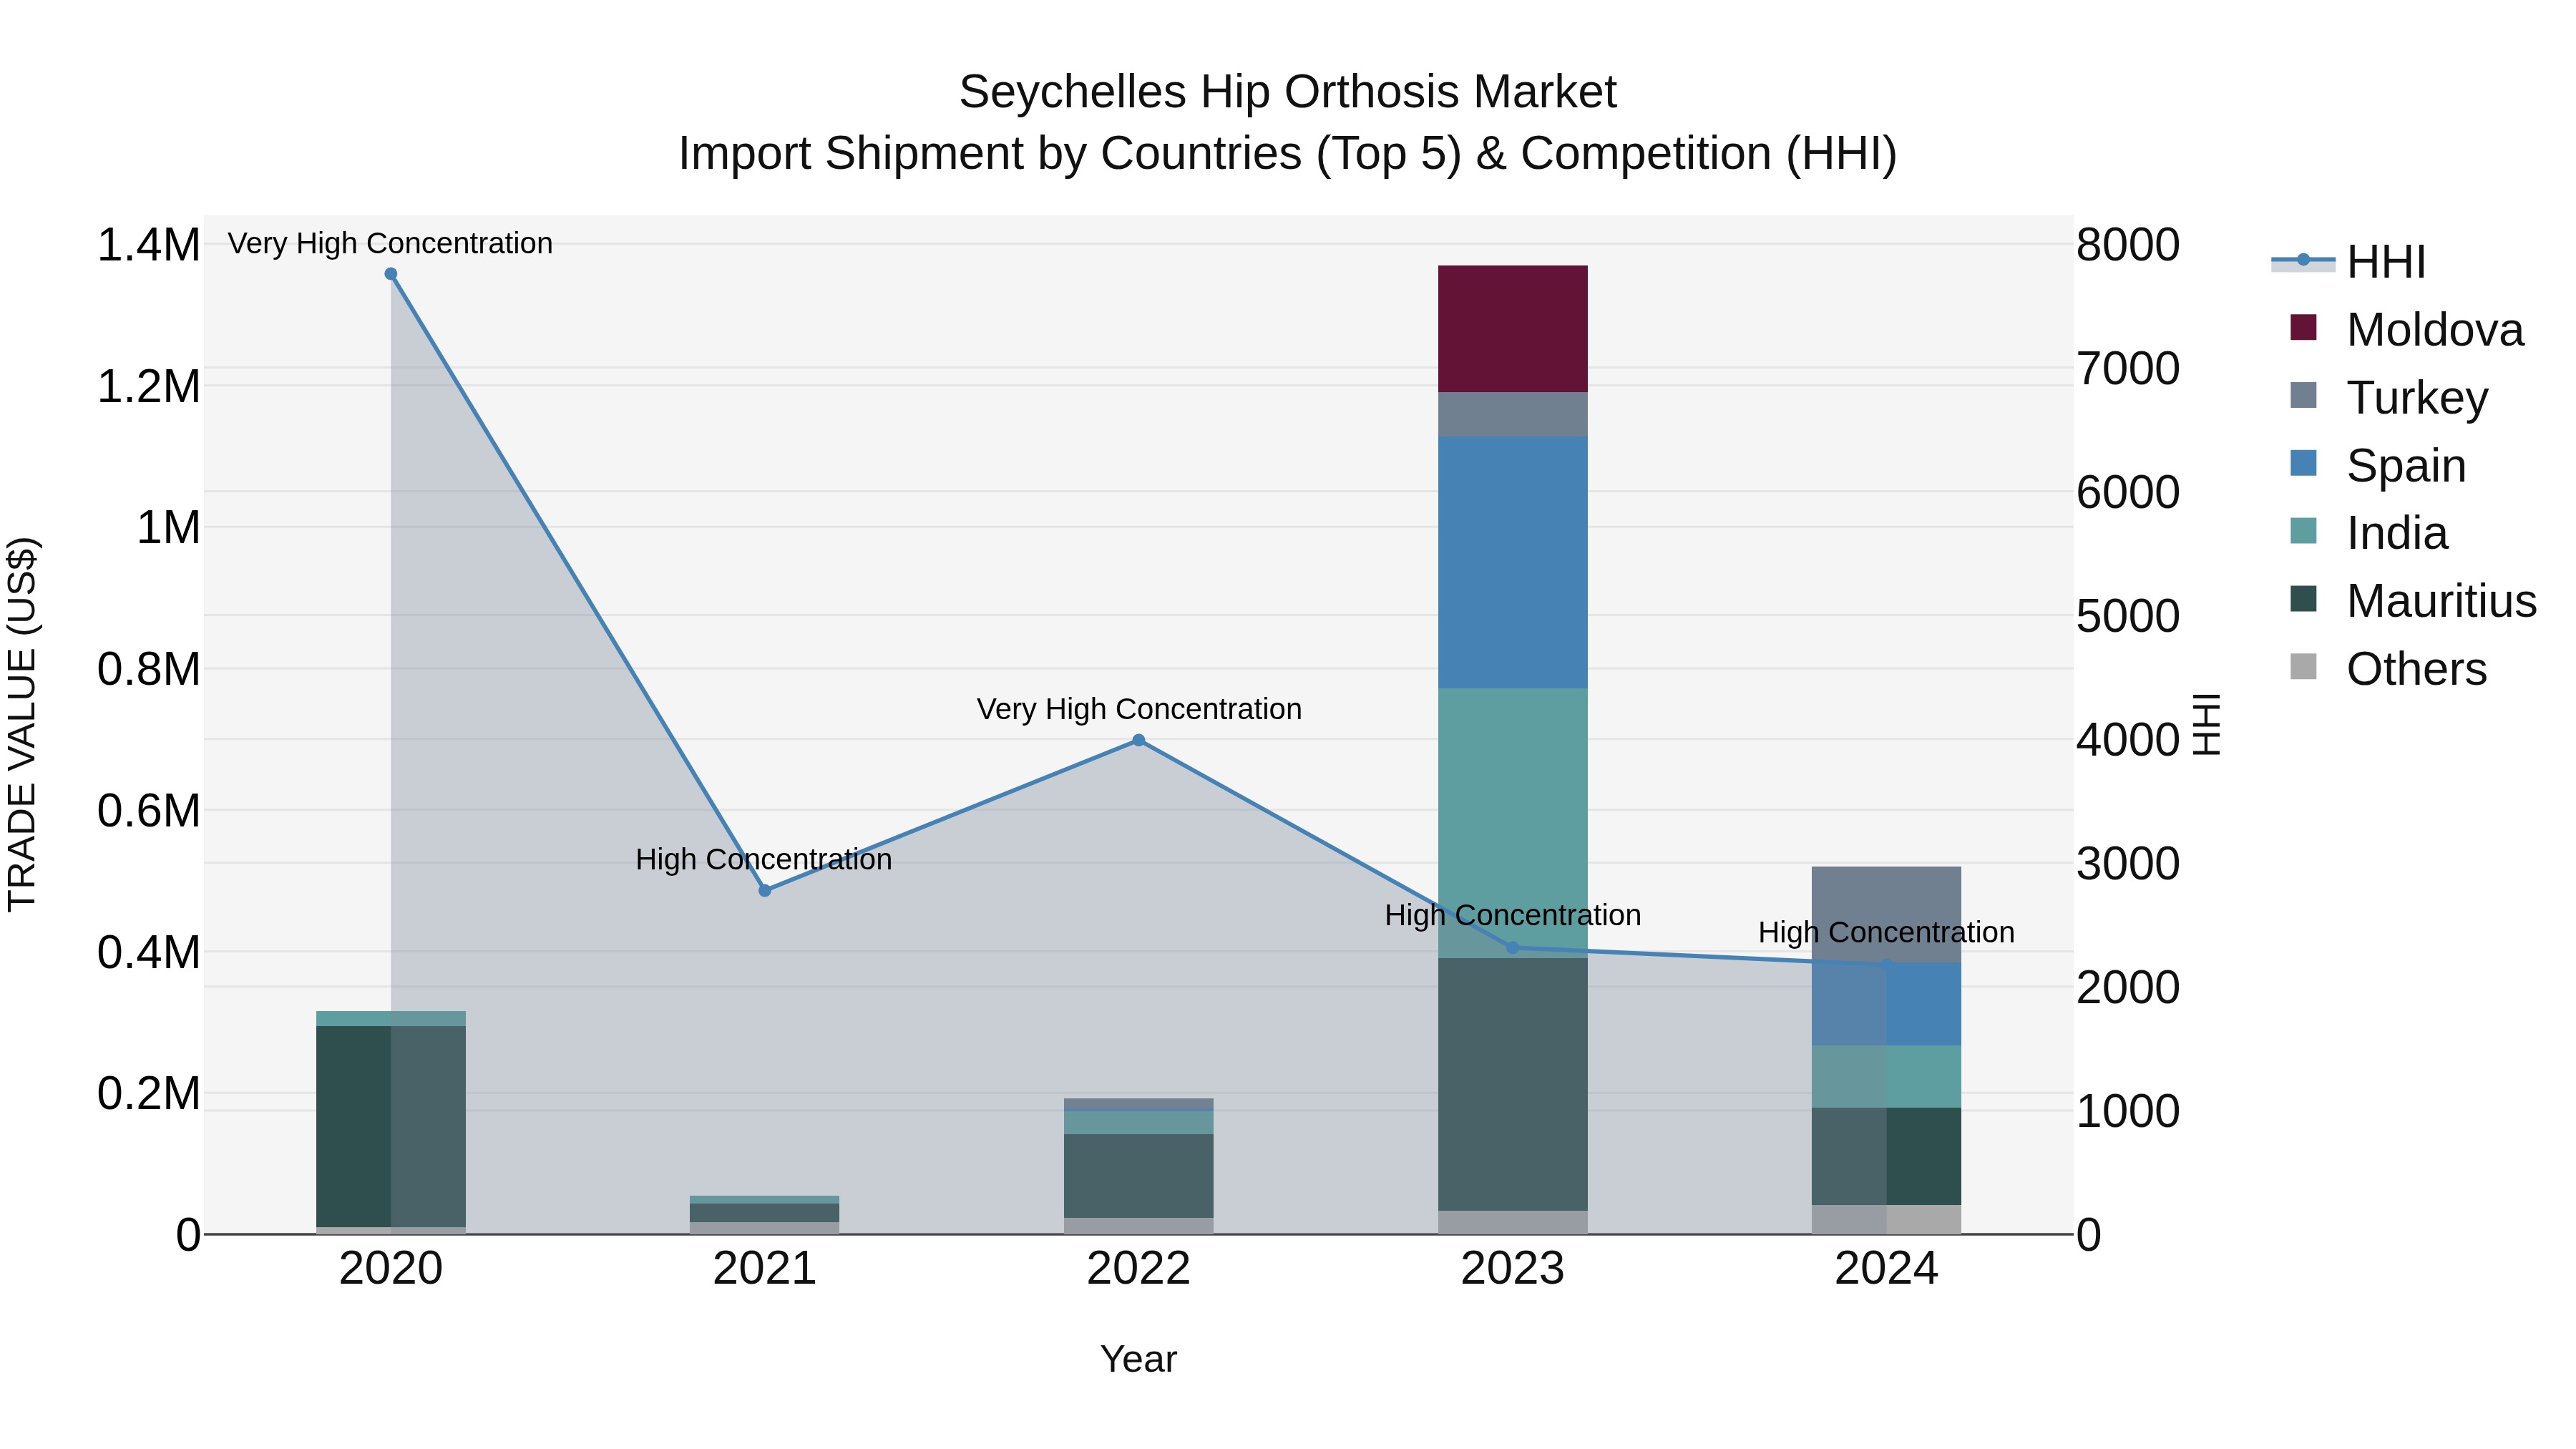Click the 2022 Very High Concentration annotation
The image size is (2576, 1449).
coord(1139,709)
